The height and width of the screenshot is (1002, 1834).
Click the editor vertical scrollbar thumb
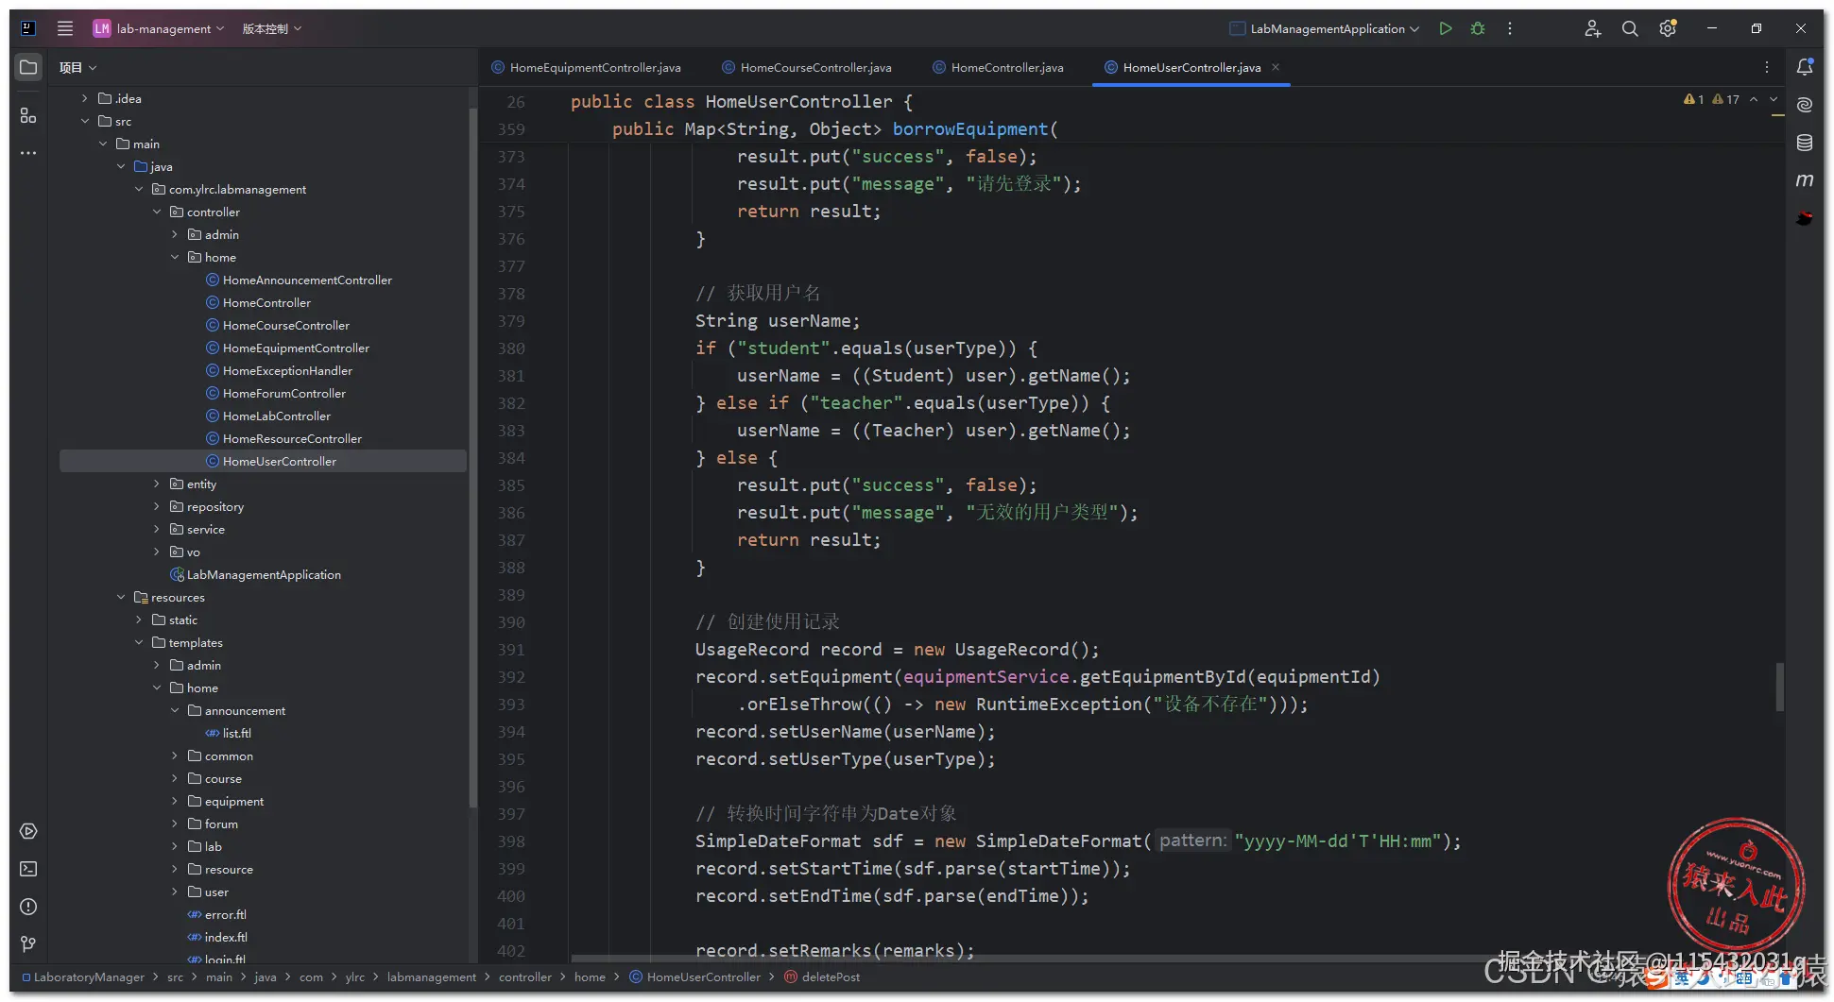point(1779,687)
